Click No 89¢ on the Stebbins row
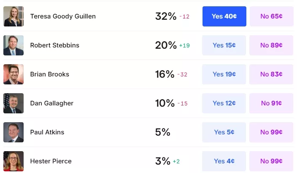The height and width of the screenshot is (173, 297). coord(271,45)
